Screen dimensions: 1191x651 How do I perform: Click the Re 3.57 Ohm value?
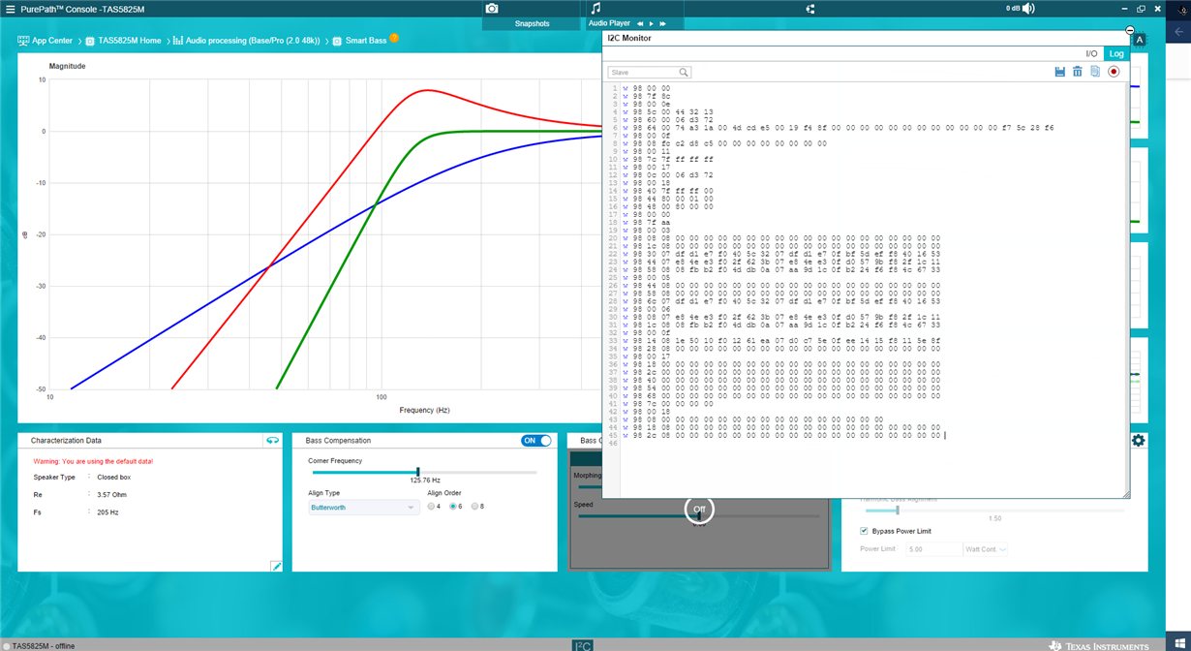pos(111,495)
